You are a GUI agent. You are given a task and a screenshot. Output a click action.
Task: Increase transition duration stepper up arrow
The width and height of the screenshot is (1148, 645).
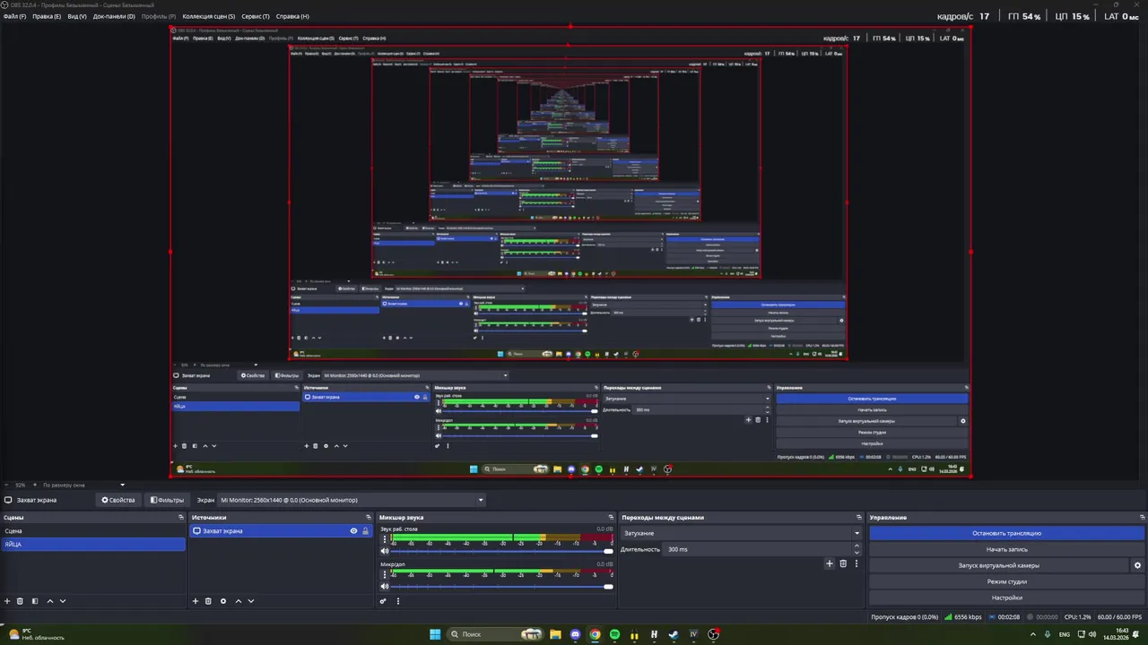pos(857,546)
